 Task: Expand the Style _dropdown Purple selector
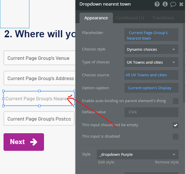click(x=138, y=154)
